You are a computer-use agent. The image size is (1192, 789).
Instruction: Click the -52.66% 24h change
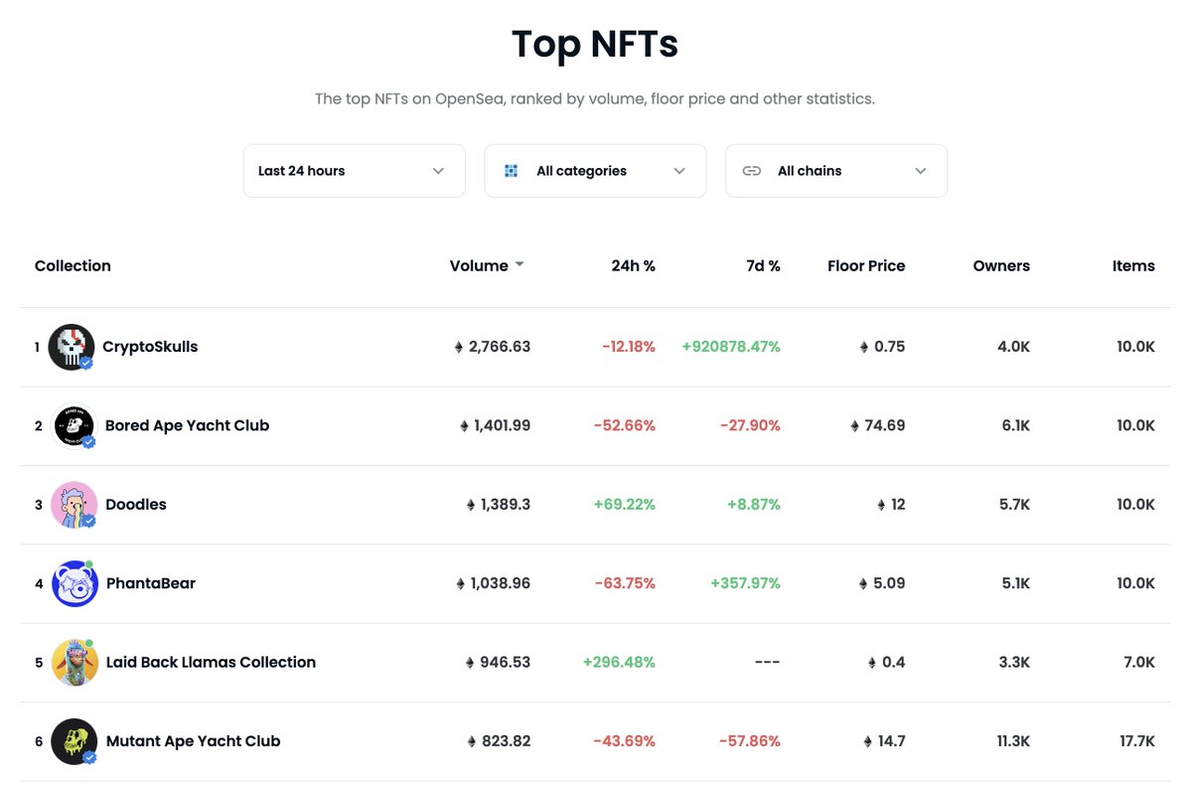click(625, 425)
